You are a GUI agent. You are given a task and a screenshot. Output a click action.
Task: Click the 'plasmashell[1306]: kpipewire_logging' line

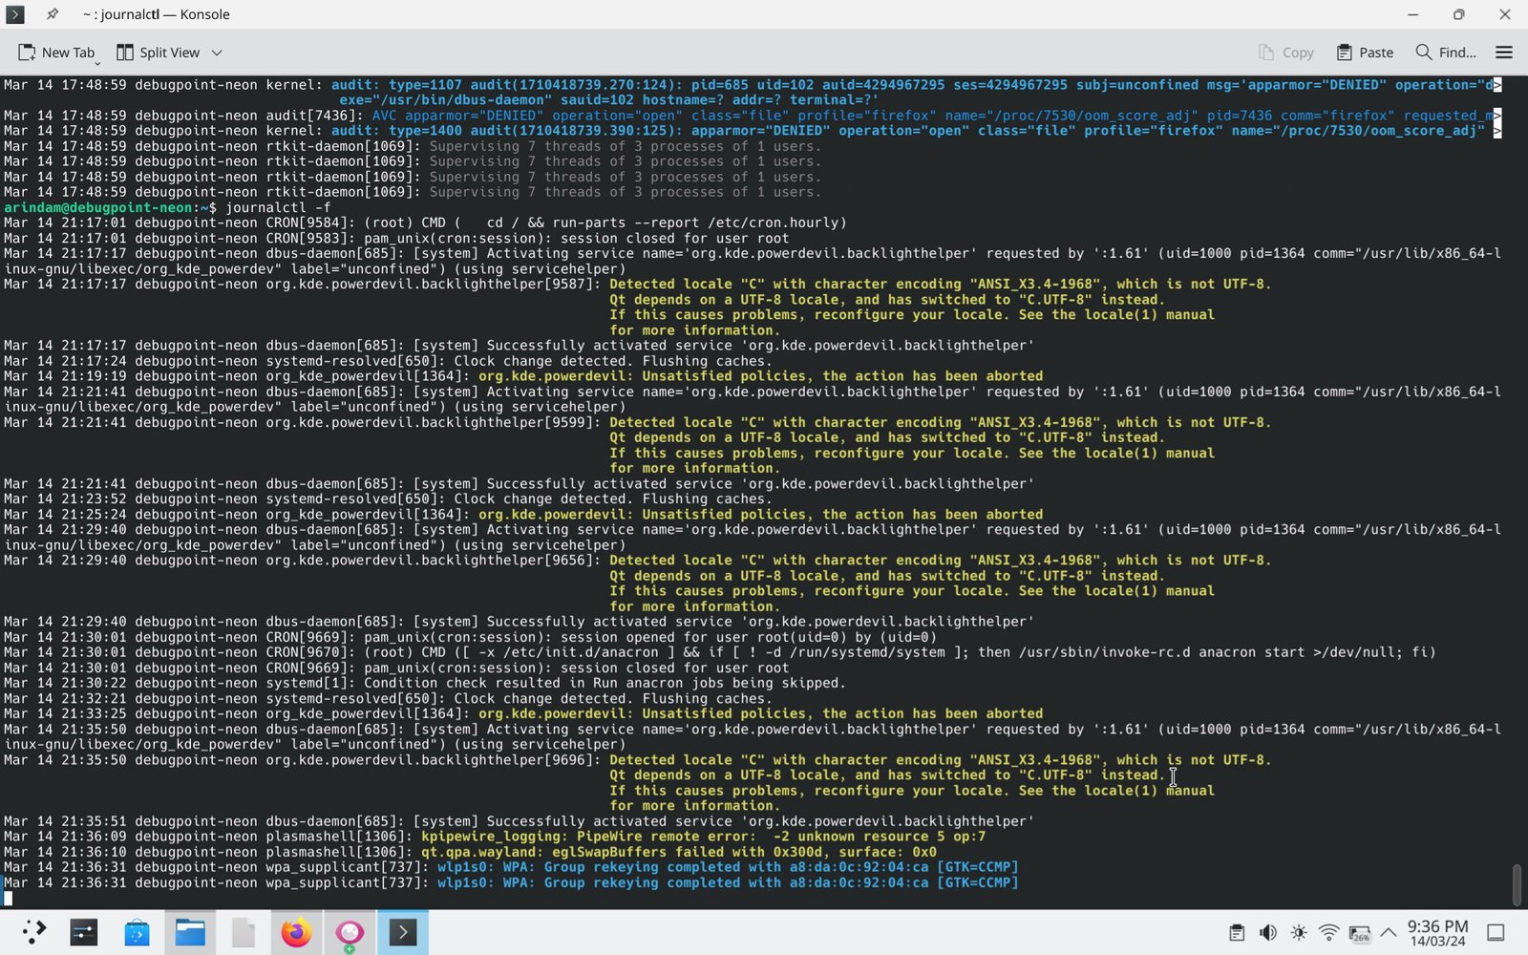[495, 837]
